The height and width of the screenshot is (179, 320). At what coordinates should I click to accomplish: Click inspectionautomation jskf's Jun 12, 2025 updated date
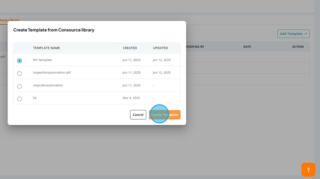(x=162, y=73)
